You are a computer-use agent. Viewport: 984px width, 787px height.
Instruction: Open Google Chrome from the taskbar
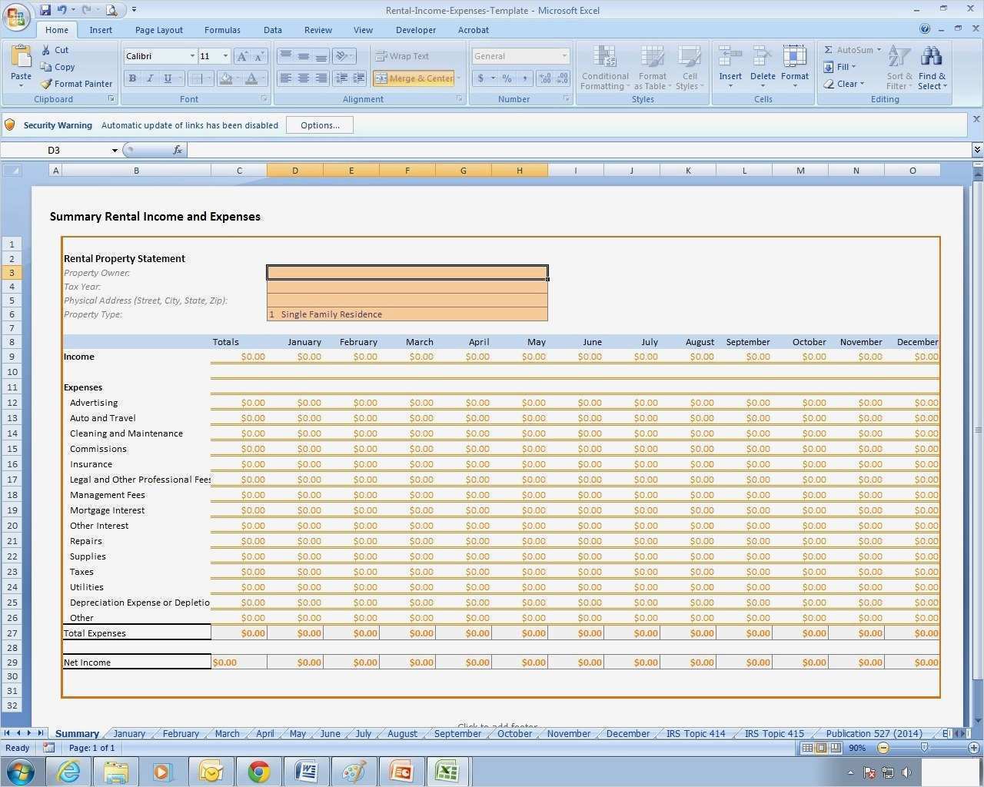coord(258,772)
